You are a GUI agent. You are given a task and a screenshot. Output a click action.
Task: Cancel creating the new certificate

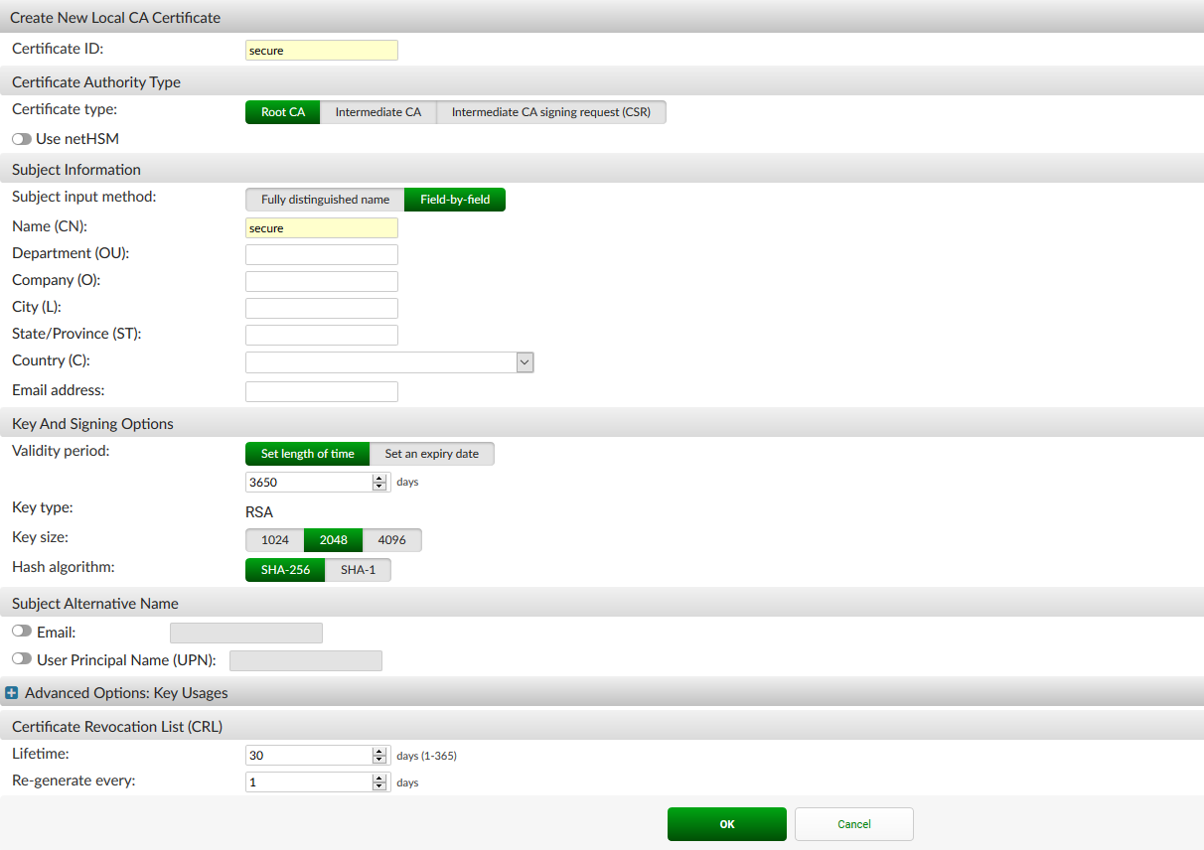coord(853,823)
